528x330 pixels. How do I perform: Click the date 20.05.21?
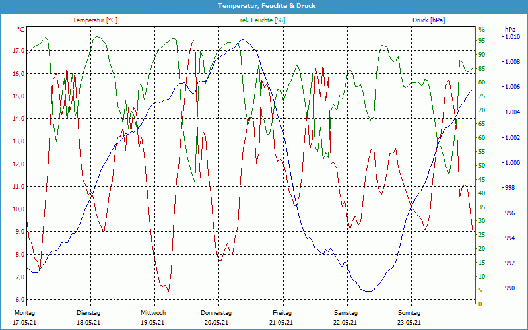click(216, 323)
